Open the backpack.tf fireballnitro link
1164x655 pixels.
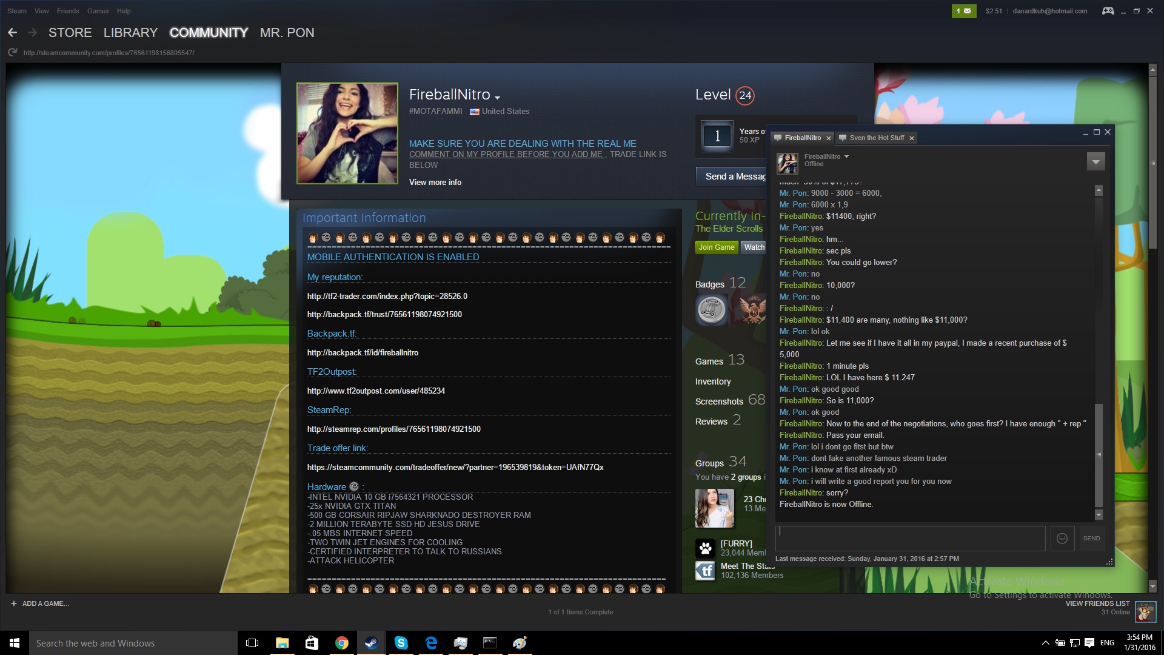tap(363, 352)
